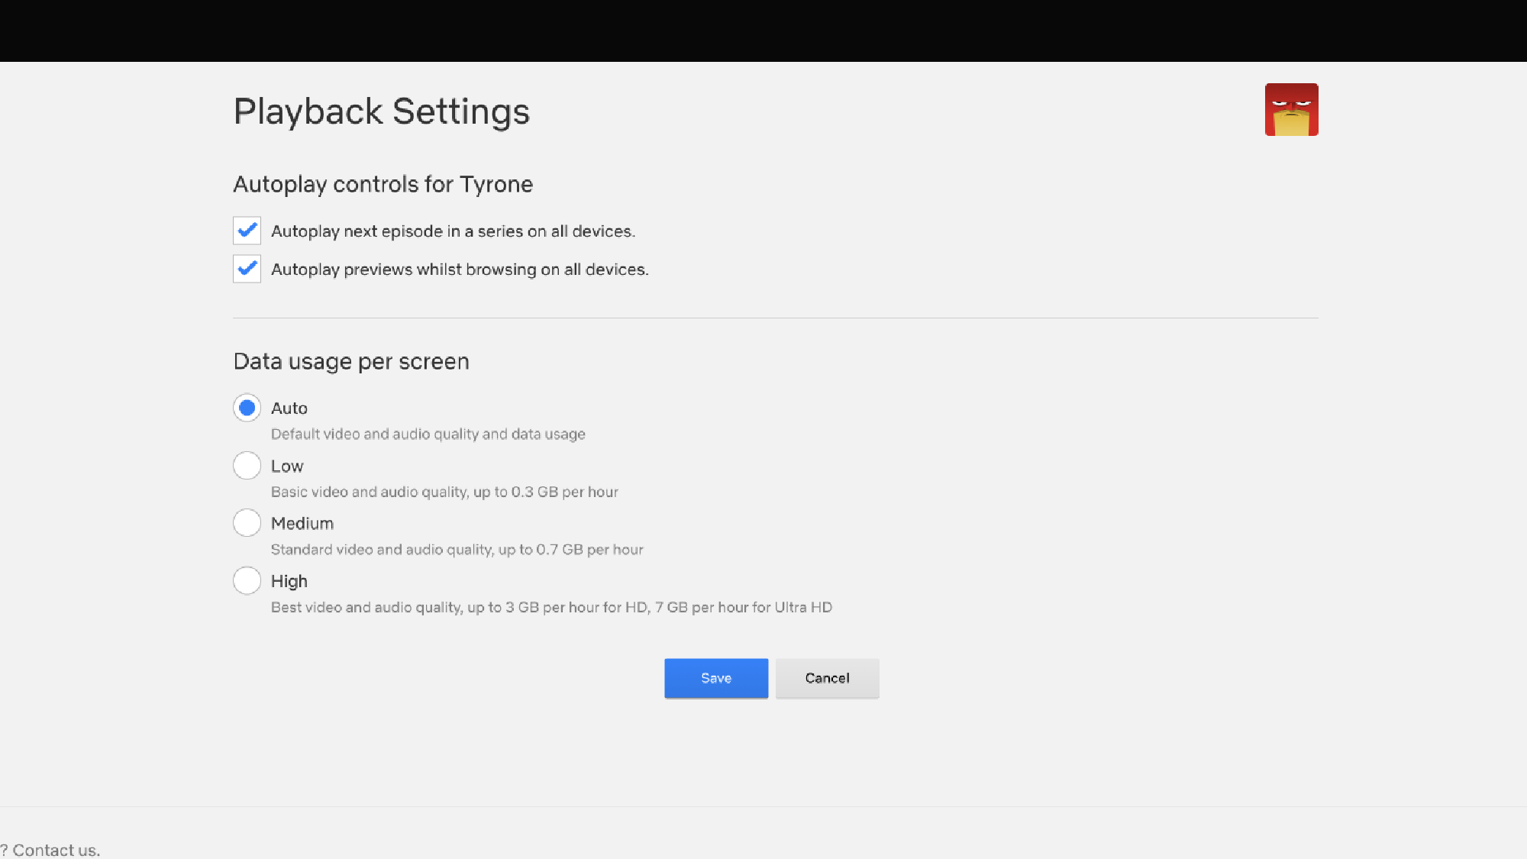The height and width of the screenshot is (859, 1527).
Task: Select the High data usage radio button
Action: coord(247,580)
